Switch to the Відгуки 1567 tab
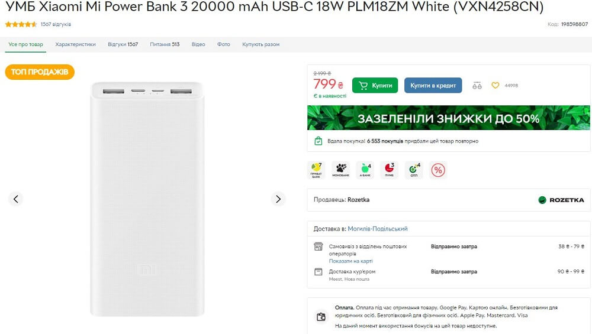 [123, 44]
